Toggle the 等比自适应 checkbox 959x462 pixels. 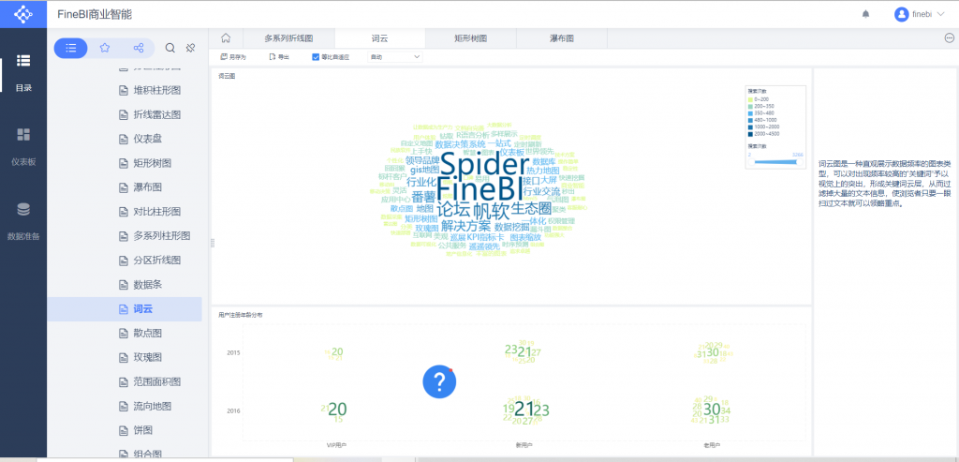click(316, 57)
